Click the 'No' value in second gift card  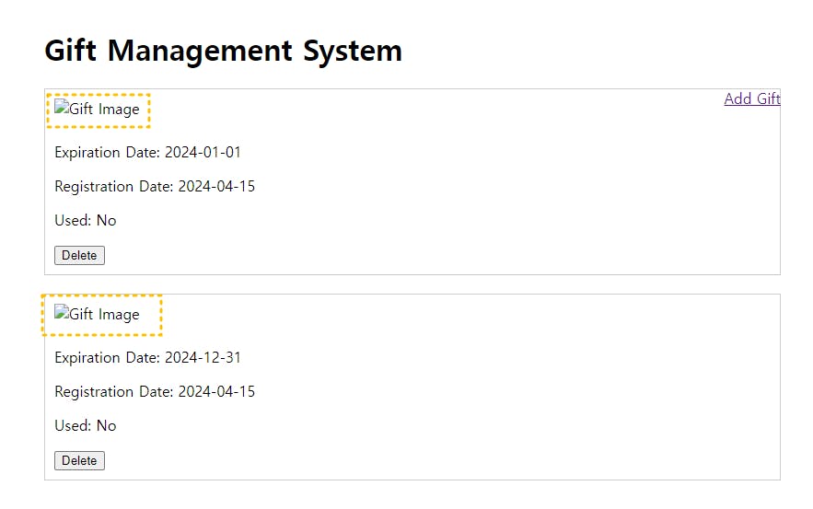[106, 425]
